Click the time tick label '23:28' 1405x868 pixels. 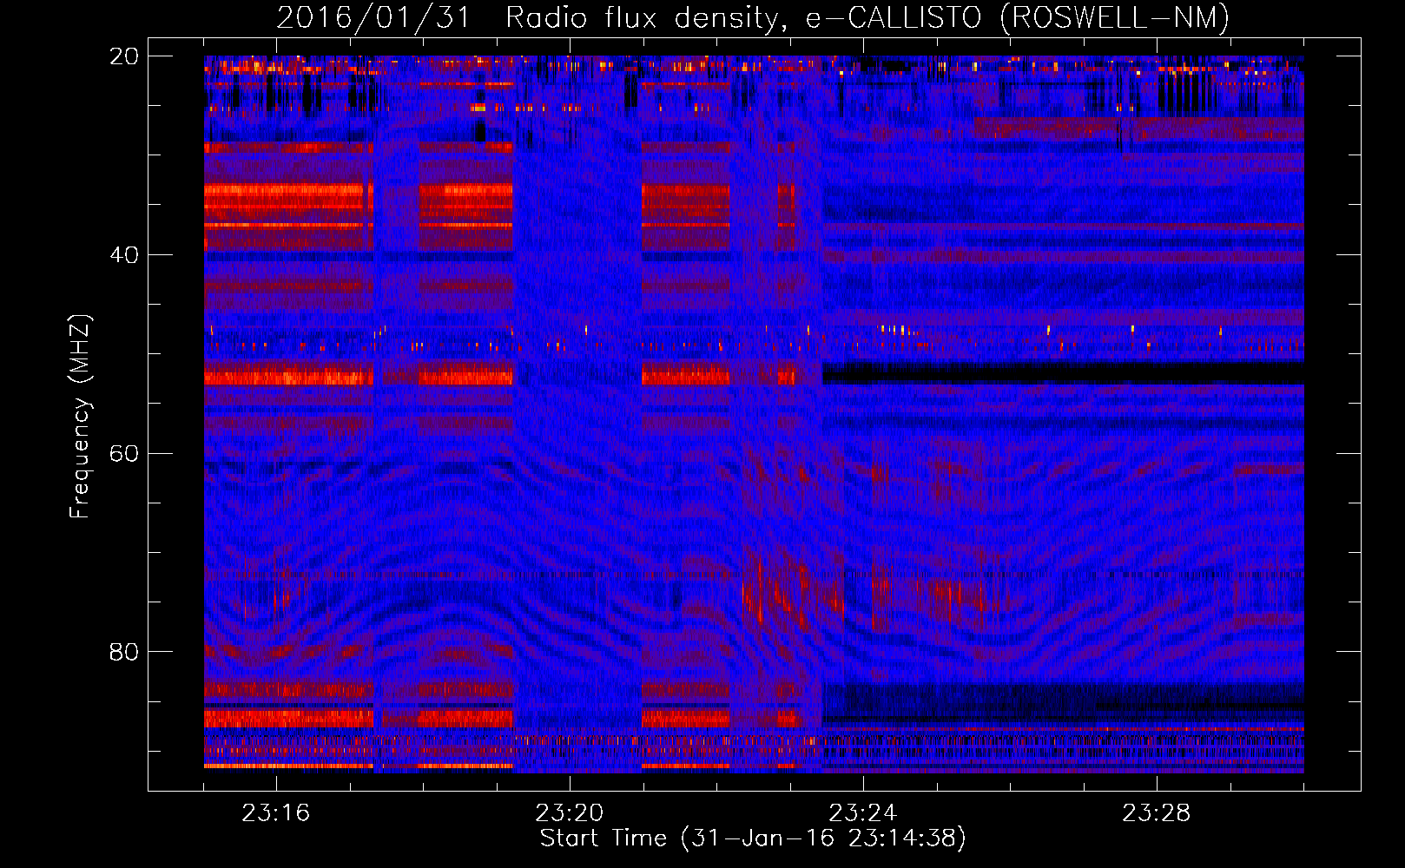click(x=1157, y=813)
